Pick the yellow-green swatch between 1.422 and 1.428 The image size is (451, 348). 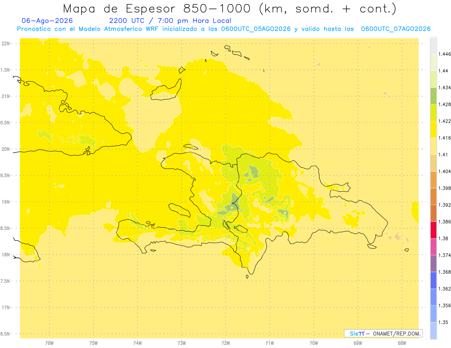pos(433,113)
